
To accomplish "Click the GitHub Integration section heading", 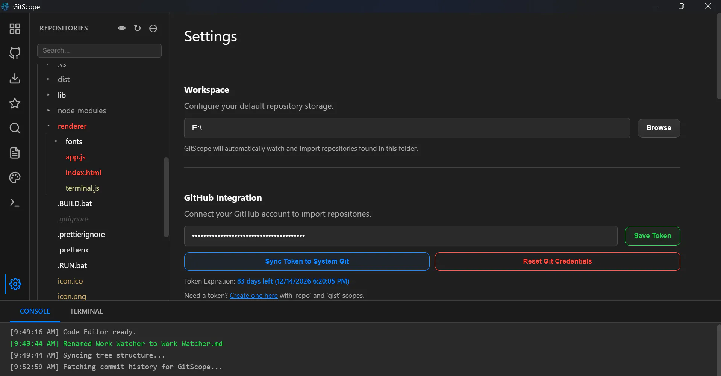I will [x=223, y=198].
